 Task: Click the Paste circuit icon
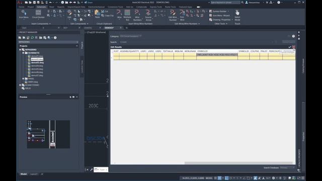click(x=97, y=14)
